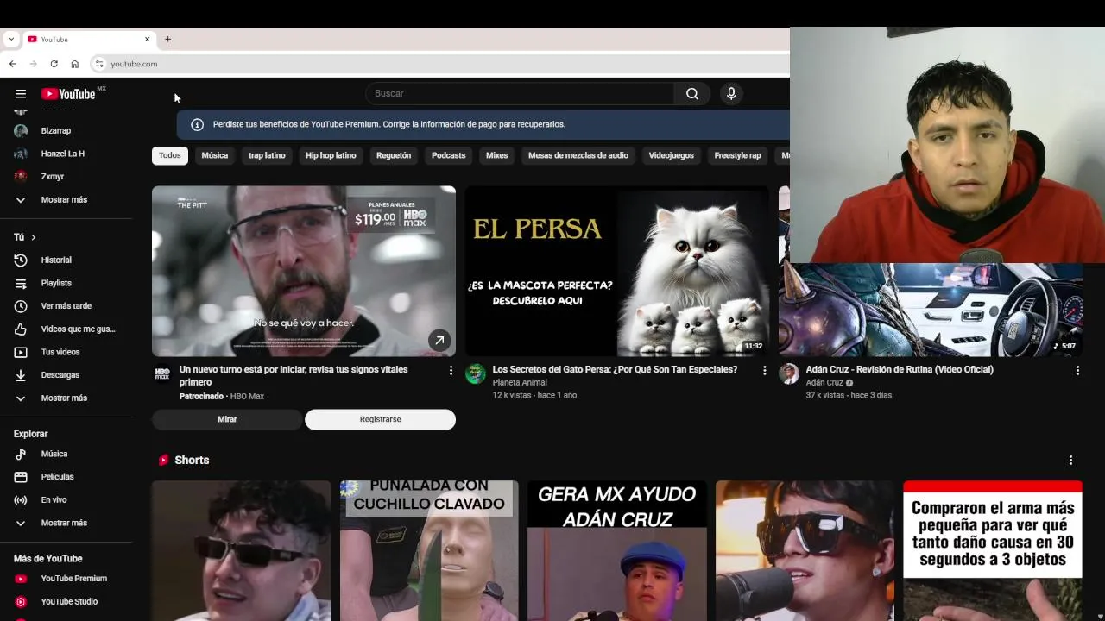Open the tab search dropdown arrow

[x=11, y=39]
